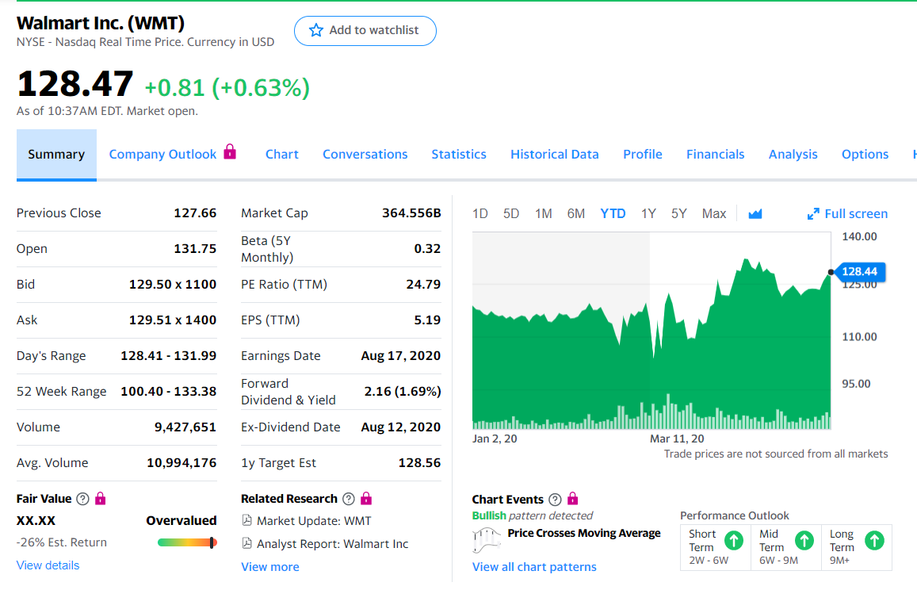Switch chart range to 5Y
This screenshot has height=590, width=917.
point(678,213)
